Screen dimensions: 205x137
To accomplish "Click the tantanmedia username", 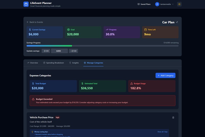I will pos(165,4).
